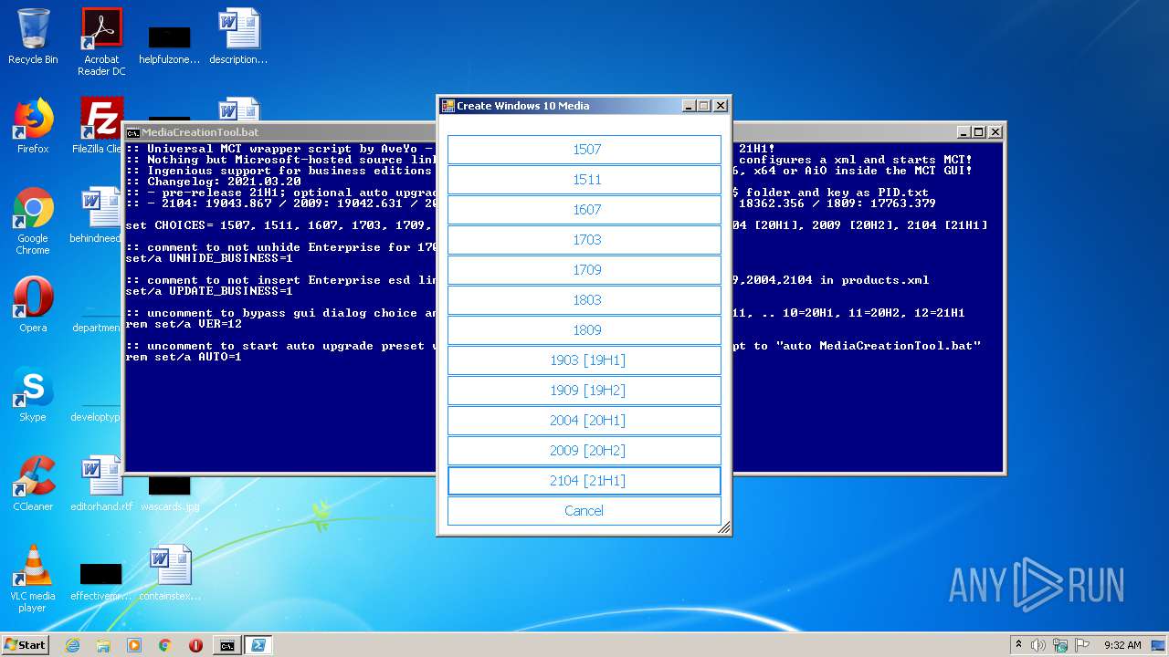The image size is (1169, 657).
Task: Click the Opera taskbar icon
Action: tap(195, 645)
